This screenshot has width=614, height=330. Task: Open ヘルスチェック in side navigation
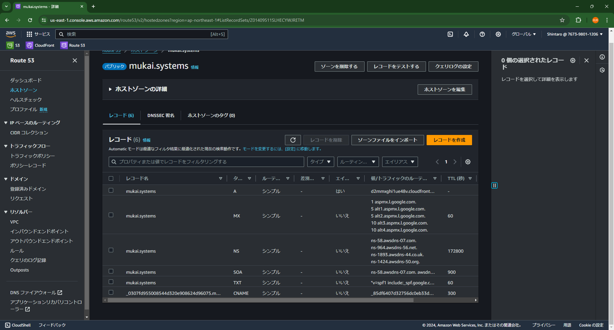[26, 100]
